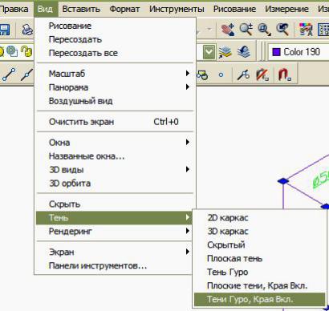Choose Пересоздать все menu entry
The width and height of the screenshot is (329, 311).
[x=115, y=53]
